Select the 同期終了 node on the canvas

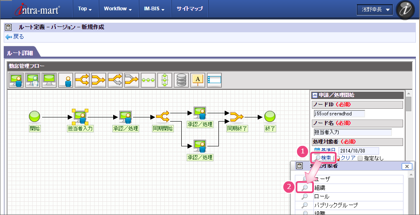[237, 117]
